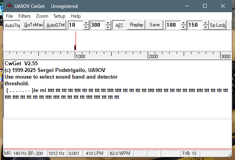Increase the value in the field showing 150
This screenshot has height=160, width=235.
pyautogui.click(x=205, y=23)
